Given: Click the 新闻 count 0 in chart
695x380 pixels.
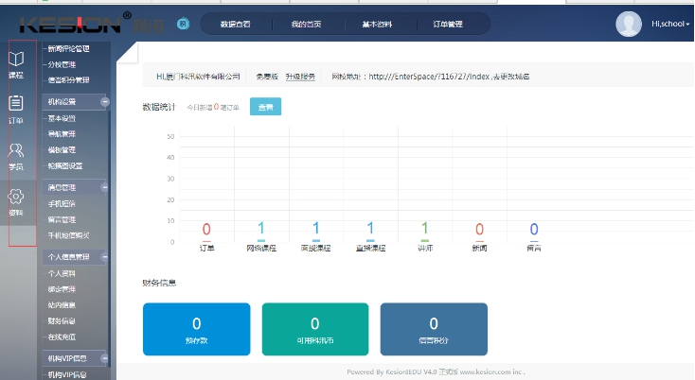Looking at the screenshot, I should click(479, 229).
